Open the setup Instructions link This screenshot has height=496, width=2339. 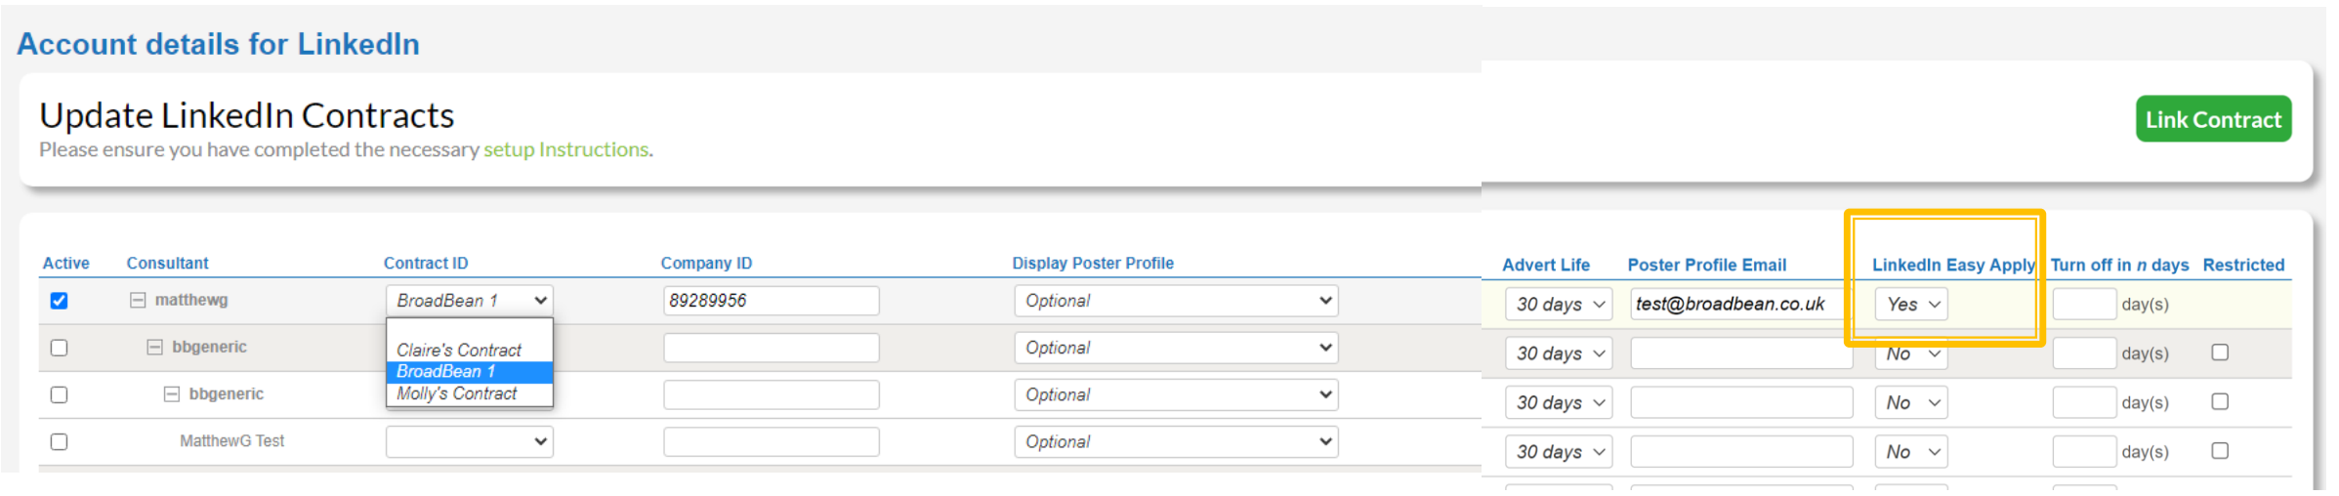coord(566,149)
